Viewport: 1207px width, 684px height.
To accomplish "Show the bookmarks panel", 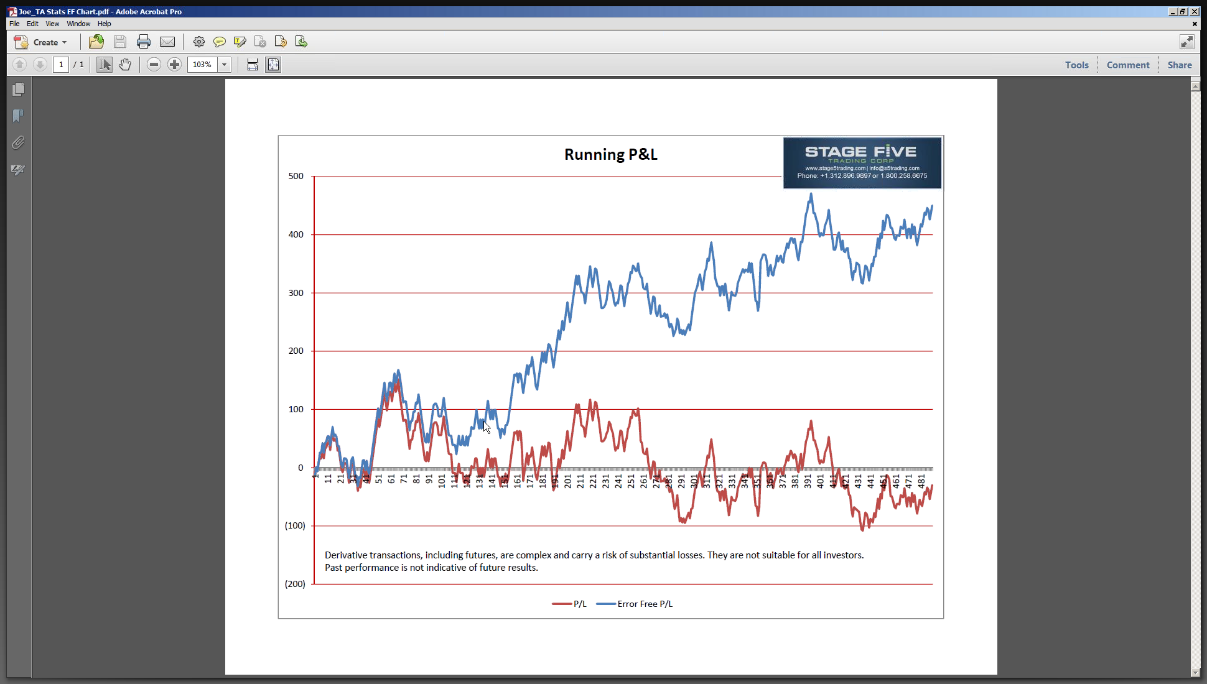I will [19, 116].
